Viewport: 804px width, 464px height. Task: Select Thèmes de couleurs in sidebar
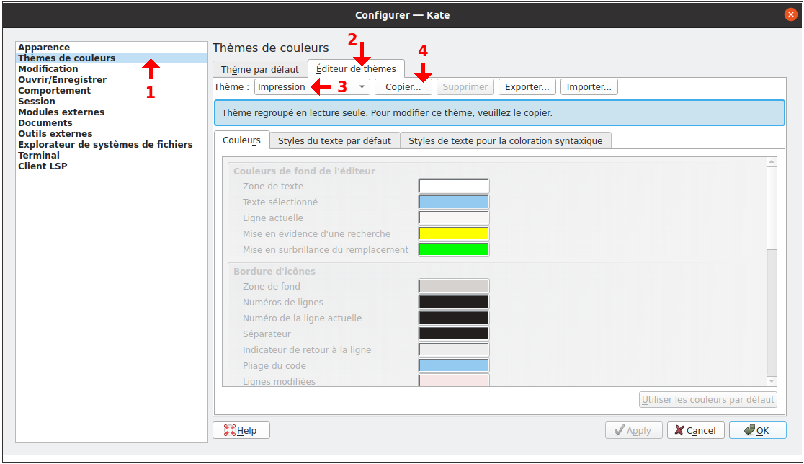(111, 58)
